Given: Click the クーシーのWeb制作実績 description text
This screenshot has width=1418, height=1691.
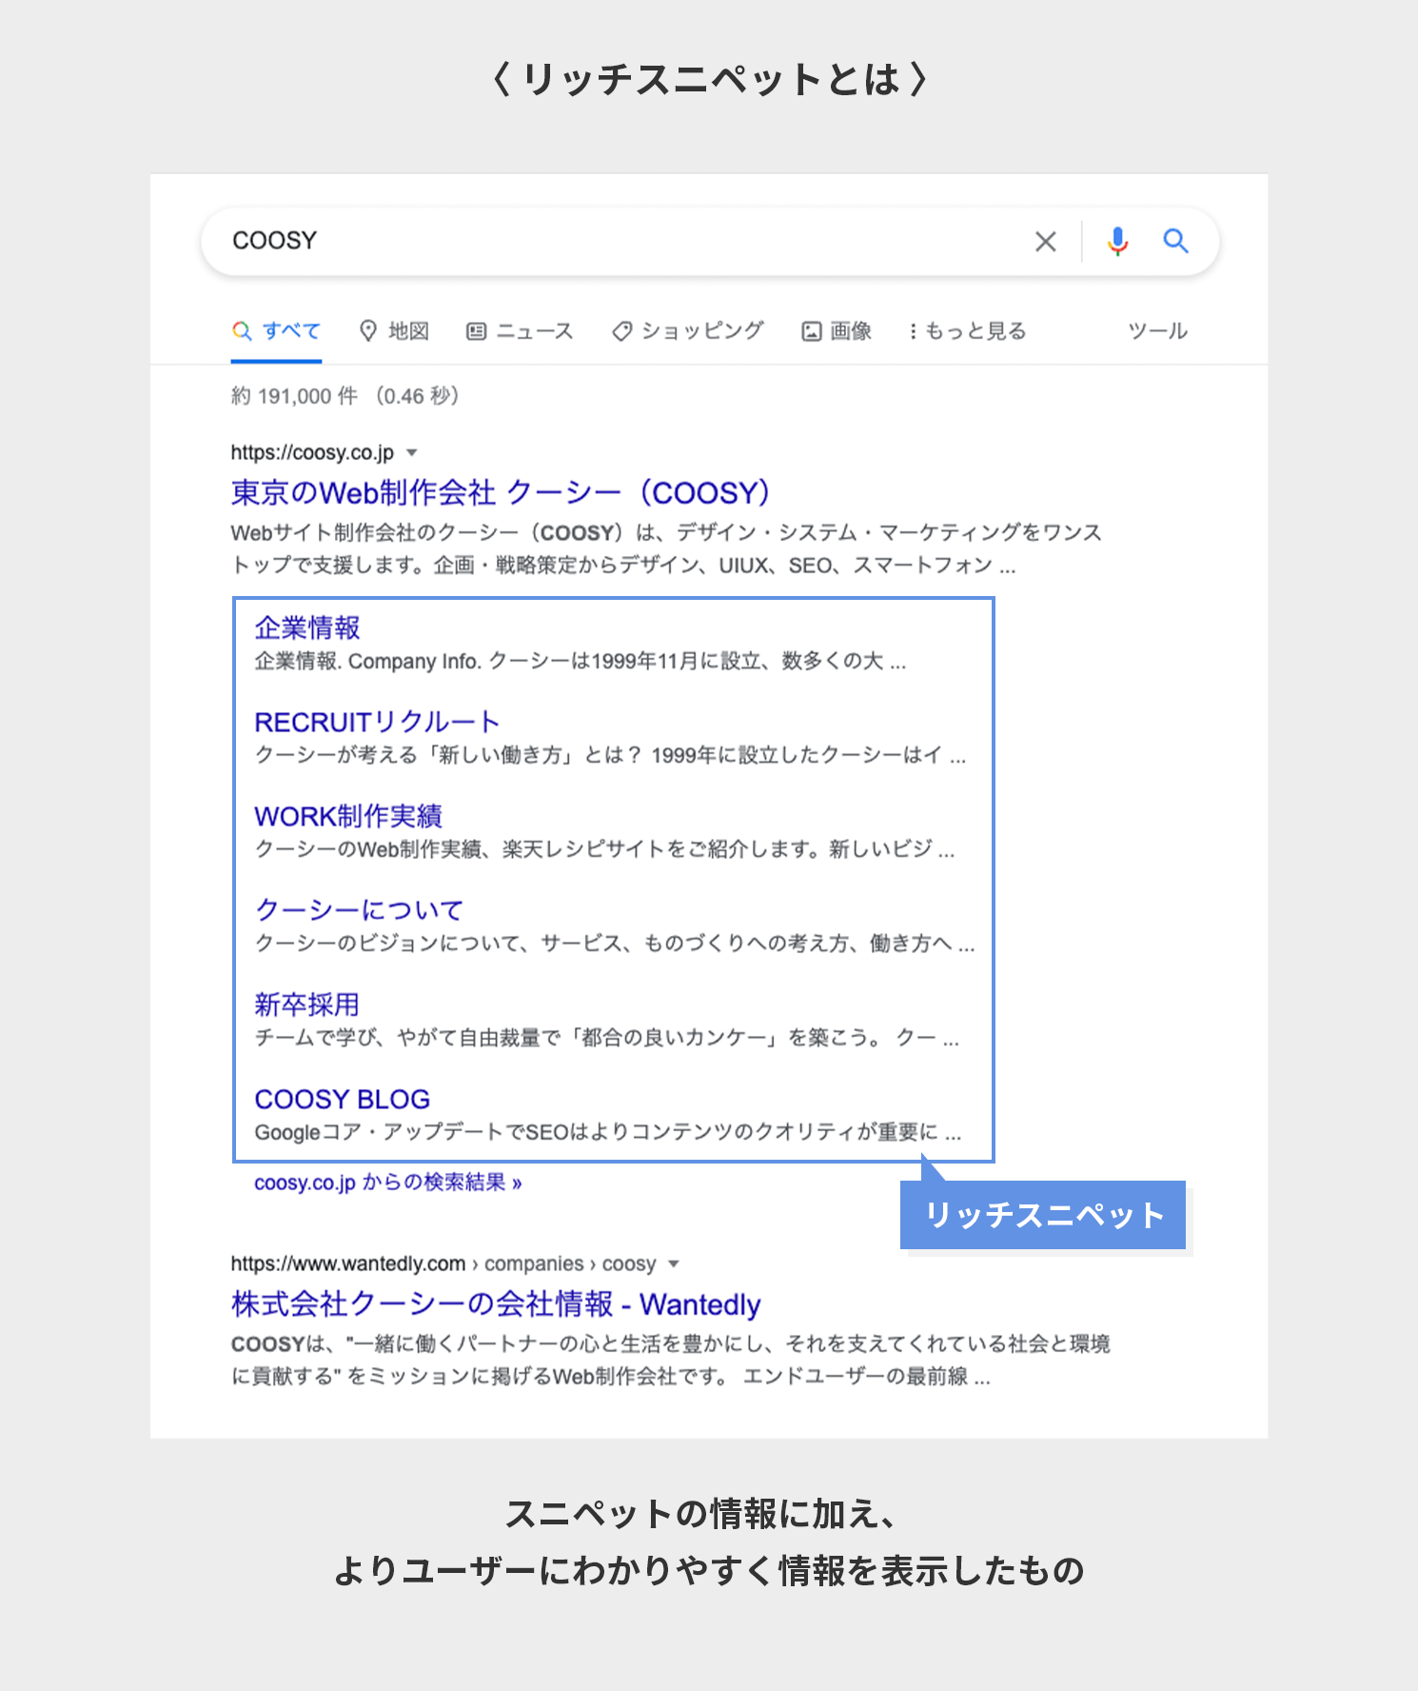Looking at the screenshot, I should [x=604, y=849].
